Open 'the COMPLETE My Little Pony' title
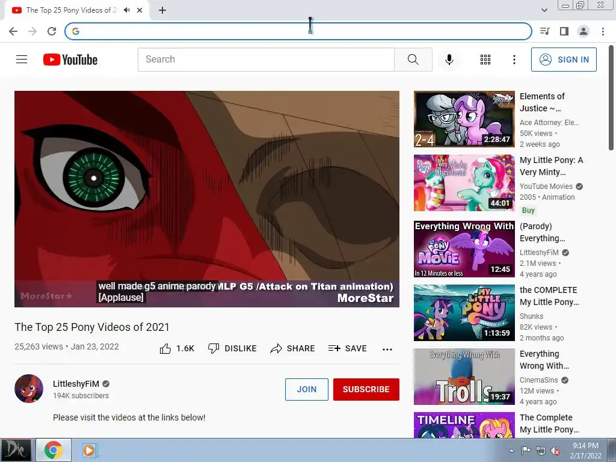Image resolution: width=616 pixels, height=462 pixels. pyautogui.click(x=549, y=296)
